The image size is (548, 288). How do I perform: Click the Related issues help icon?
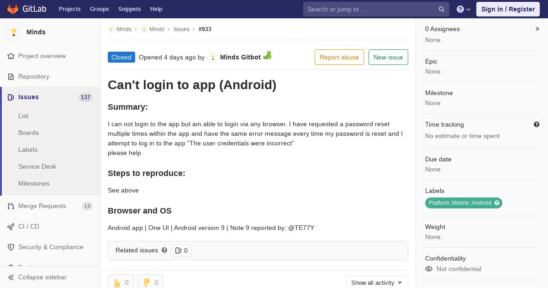tap(164, 250)
